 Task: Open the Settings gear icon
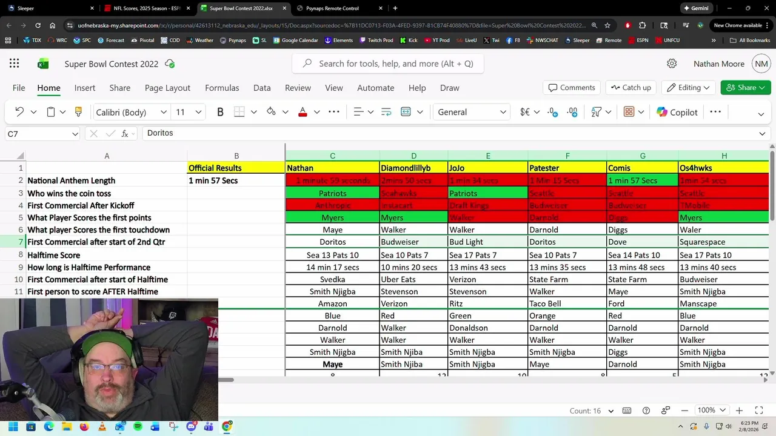coord(672,64)
